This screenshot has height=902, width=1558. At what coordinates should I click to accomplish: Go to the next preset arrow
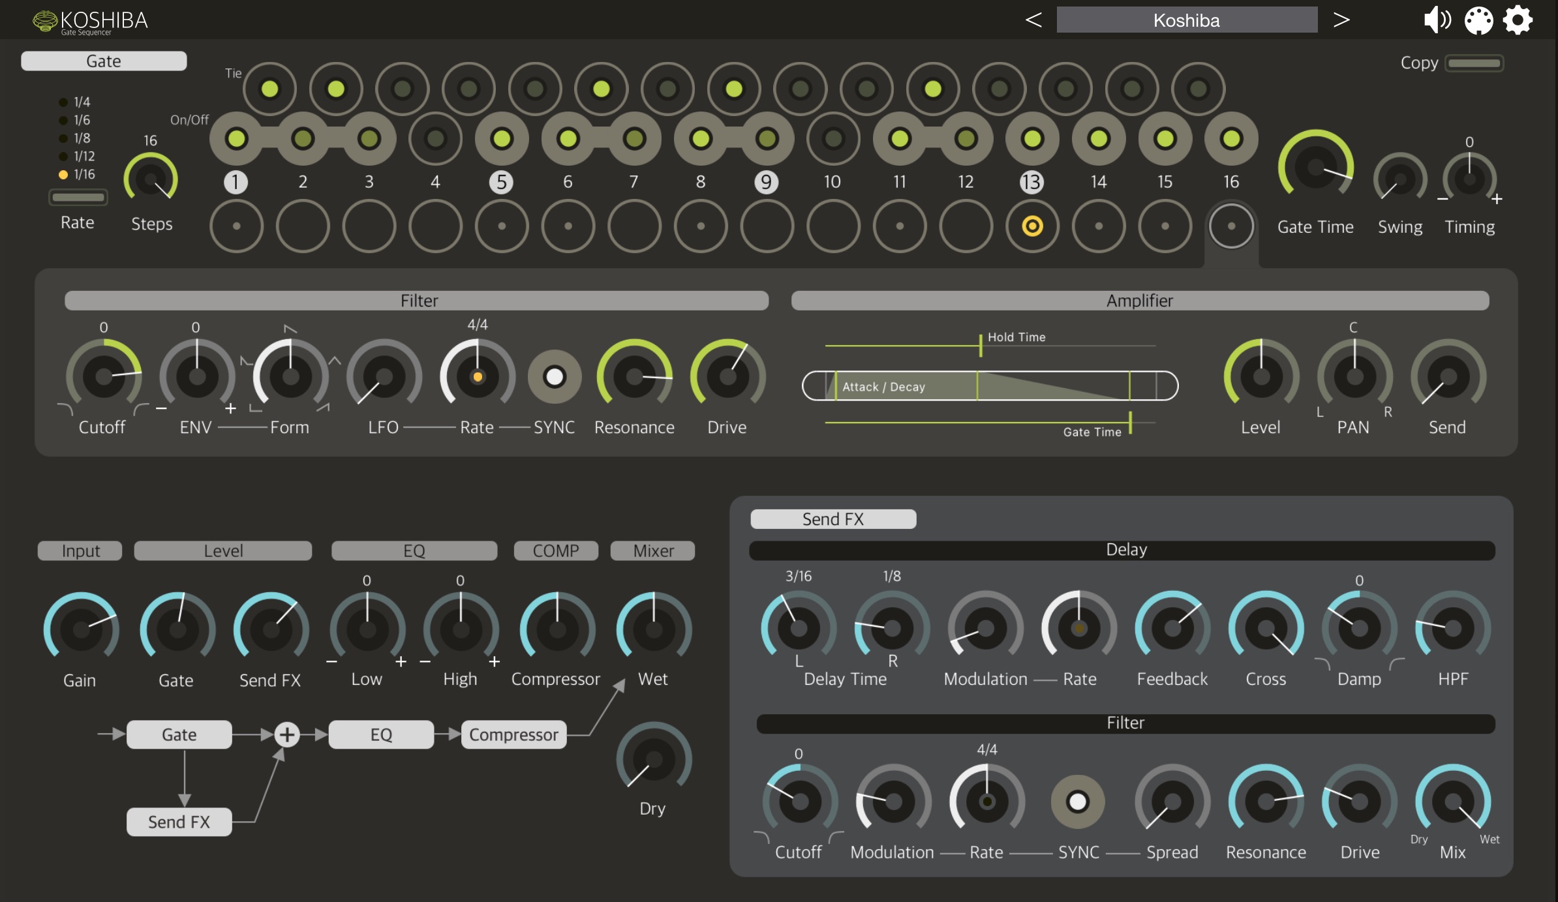[1341, 20]
